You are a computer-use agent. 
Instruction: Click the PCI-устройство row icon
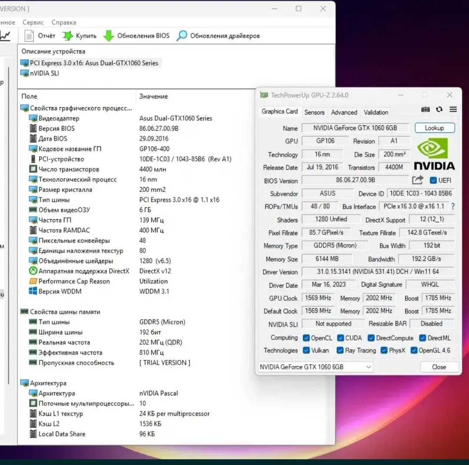coord(33,159)
